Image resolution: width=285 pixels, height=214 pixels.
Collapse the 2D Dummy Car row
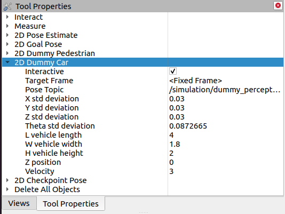(7, 62)
